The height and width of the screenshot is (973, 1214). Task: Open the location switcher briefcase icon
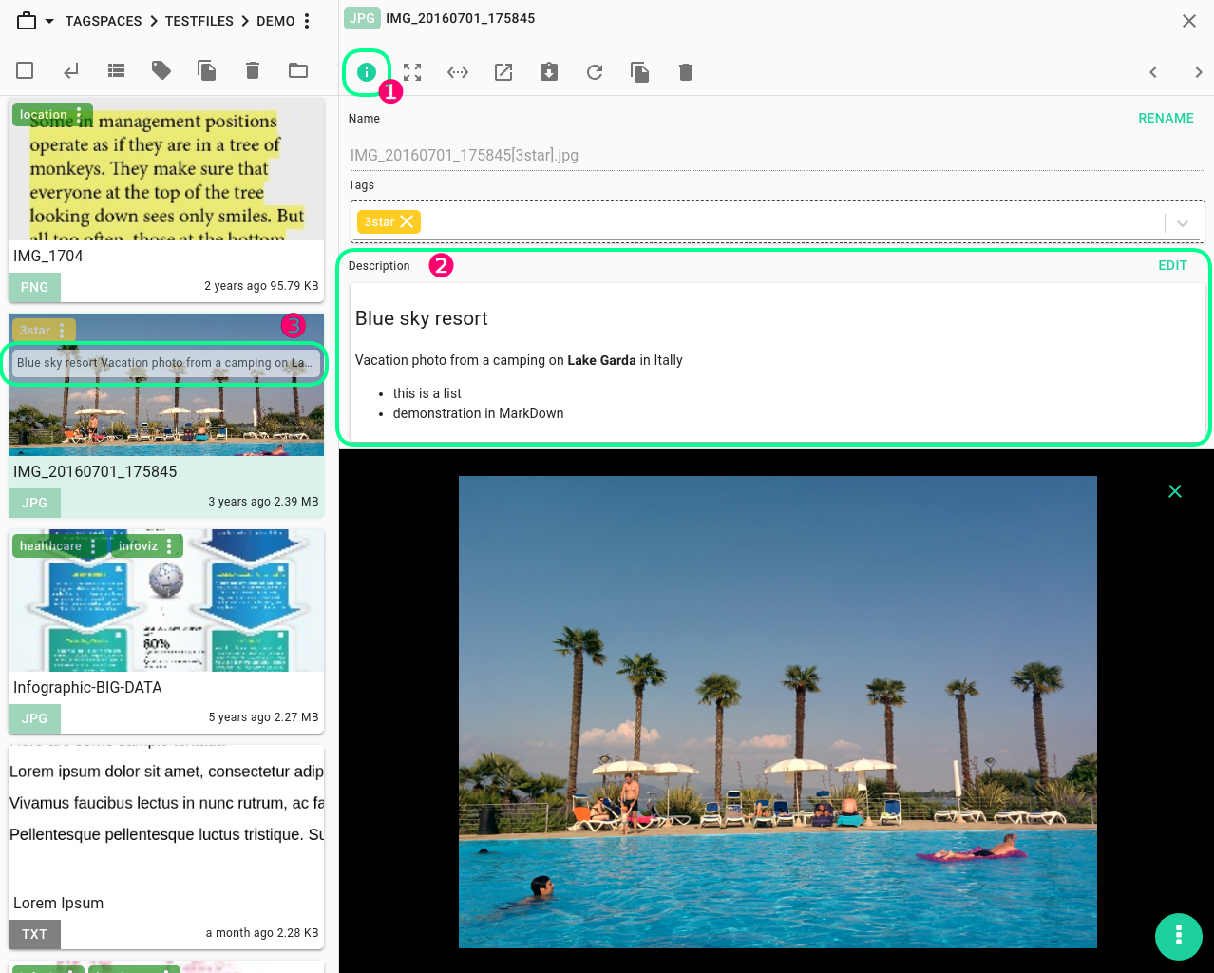click(27, 20)
